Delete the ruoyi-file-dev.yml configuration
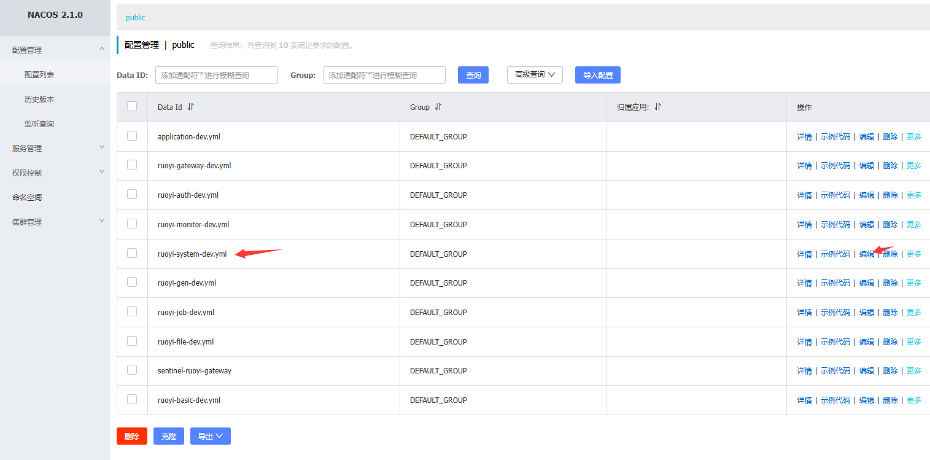The width and height of the screenshot is (930, 460). click(890, 342)
